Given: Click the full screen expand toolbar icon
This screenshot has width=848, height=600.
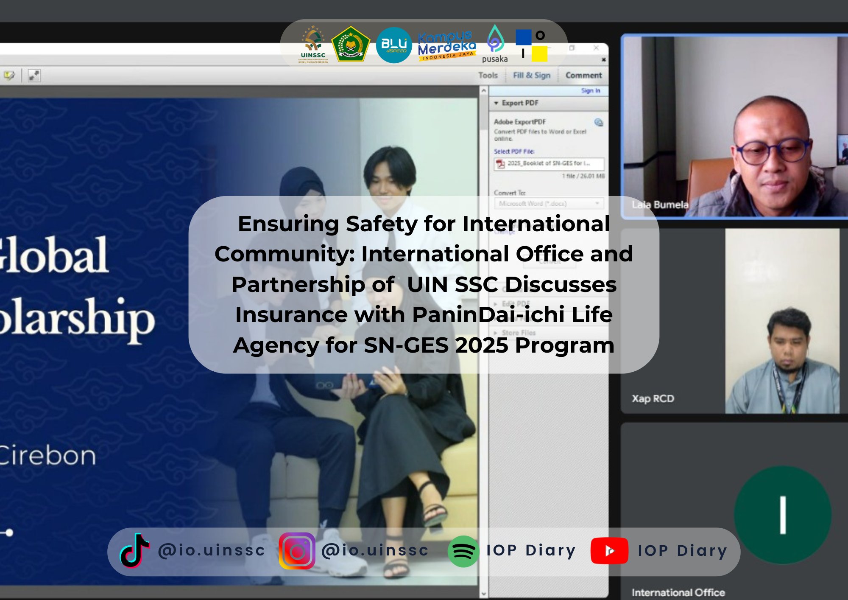Looking at the screenshot, I should coord(34,76).
